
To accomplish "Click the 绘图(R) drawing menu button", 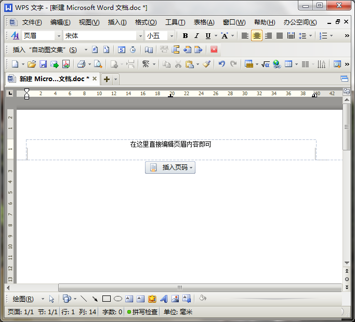I will (x=22, y=299).
